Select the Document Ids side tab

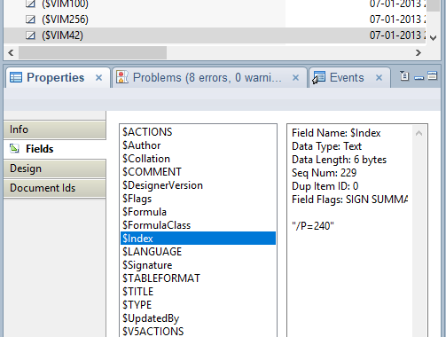coord(55,188)
